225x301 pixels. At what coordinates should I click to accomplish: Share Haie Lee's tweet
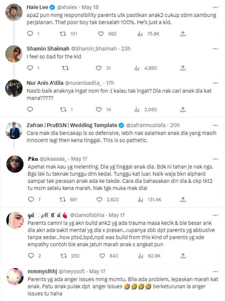coord(183,34)
